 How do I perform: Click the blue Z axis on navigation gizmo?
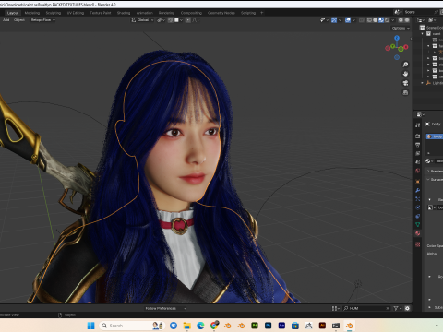point(397,38)
